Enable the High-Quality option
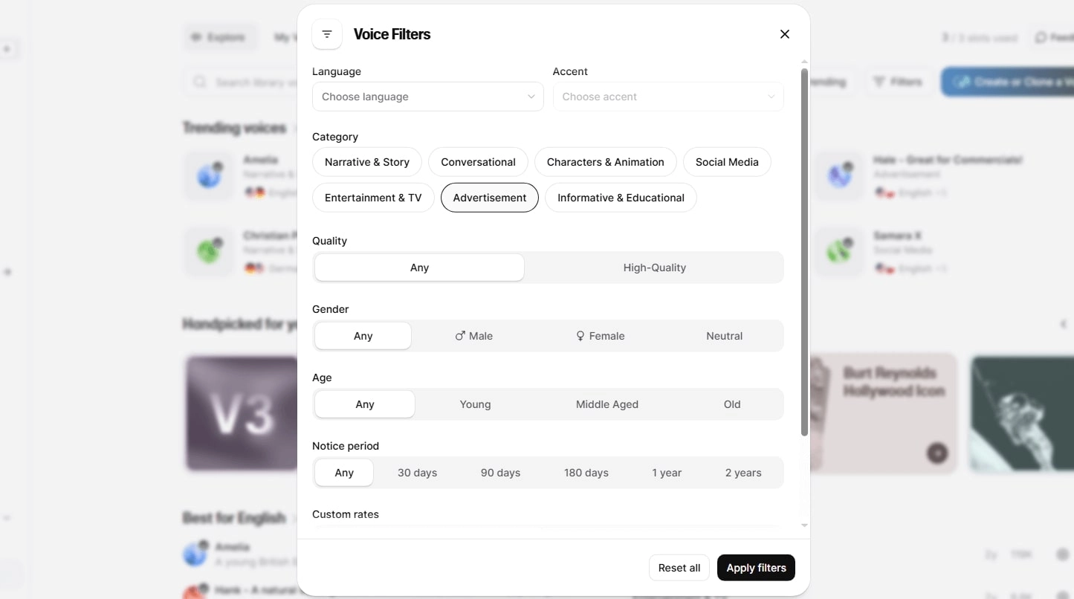 [654, 267]
